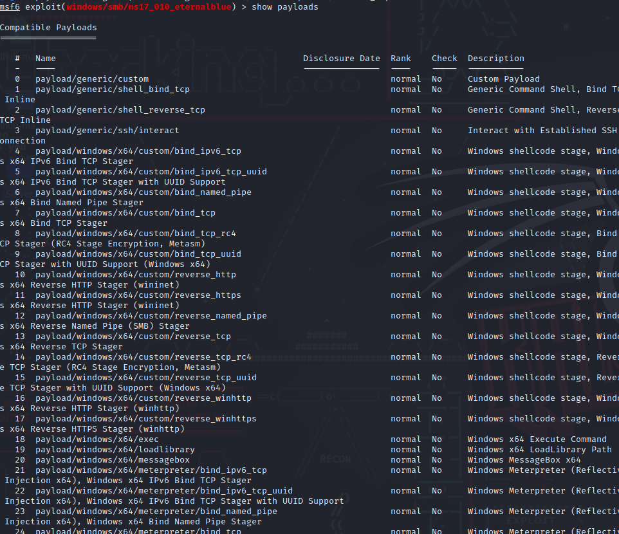619x534 pixels.
Task: Click 'No' check value in messagebox row
Action: (x=437, y=460)
